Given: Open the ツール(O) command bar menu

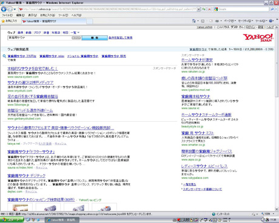Looking at the screenshot, I should click(261, 21).
